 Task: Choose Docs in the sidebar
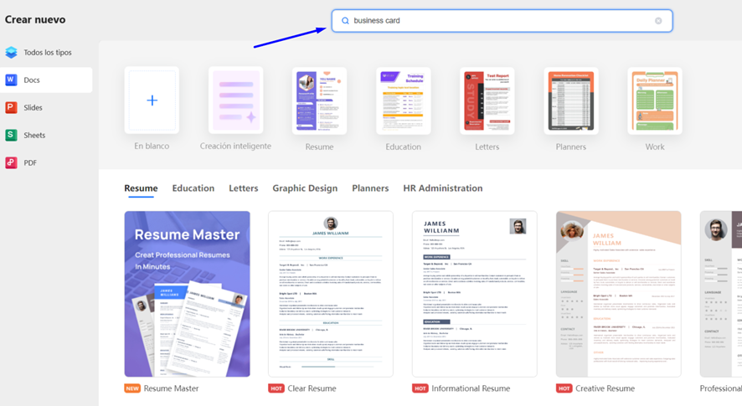click(46, 80)
